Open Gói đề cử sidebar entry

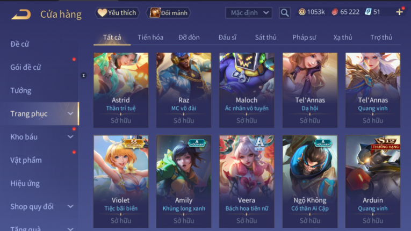26,67
